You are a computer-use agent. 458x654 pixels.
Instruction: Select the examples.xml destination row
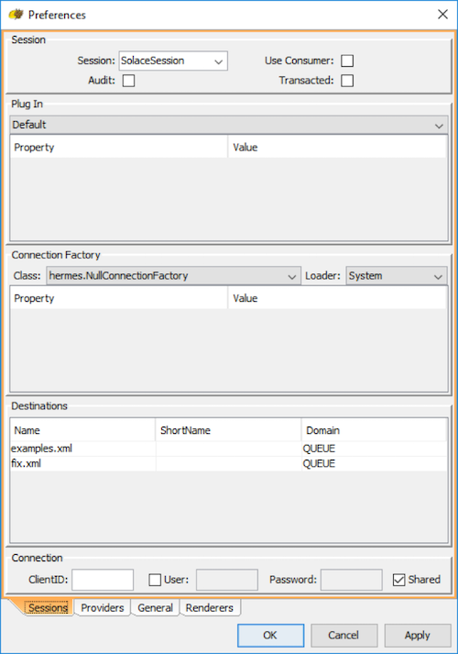[229, 449]
